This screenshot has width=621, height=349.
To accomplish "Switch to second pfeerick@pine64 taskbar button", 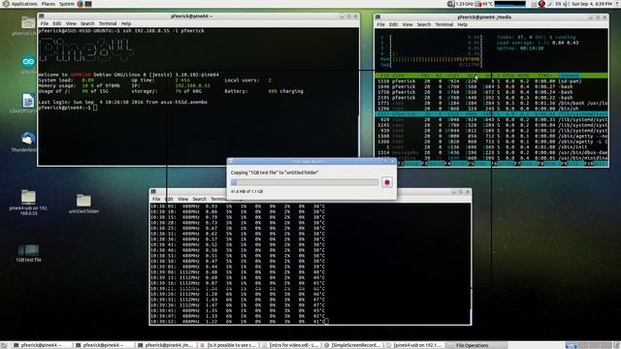I will (x=104, y=345).
